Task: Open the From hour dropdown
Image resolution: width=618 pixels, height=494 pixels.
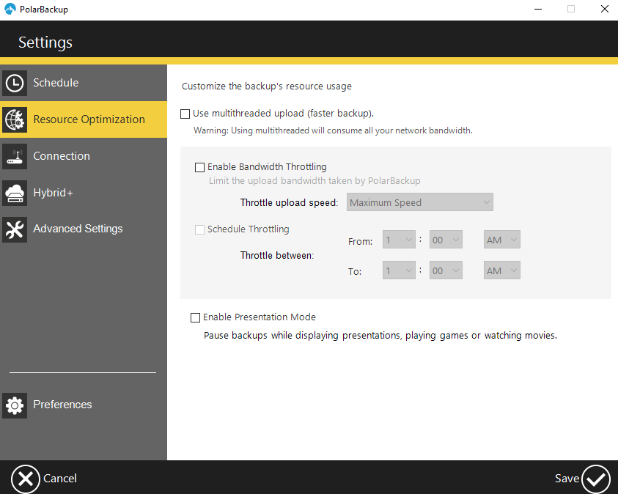Action: pyautogui.click(x=399, y=240)
